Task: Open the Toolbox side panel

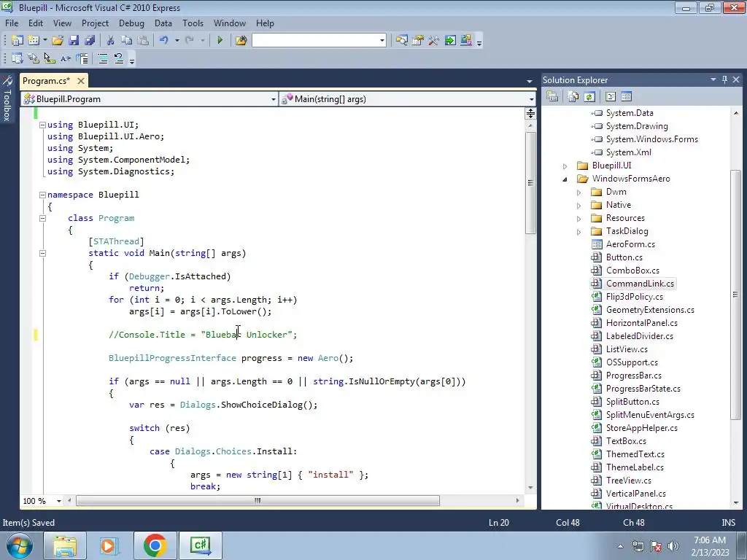Action: coord(7,99)
